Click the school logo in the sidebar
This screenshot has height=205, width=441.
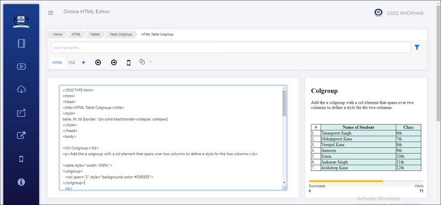[x=21, y=21]
